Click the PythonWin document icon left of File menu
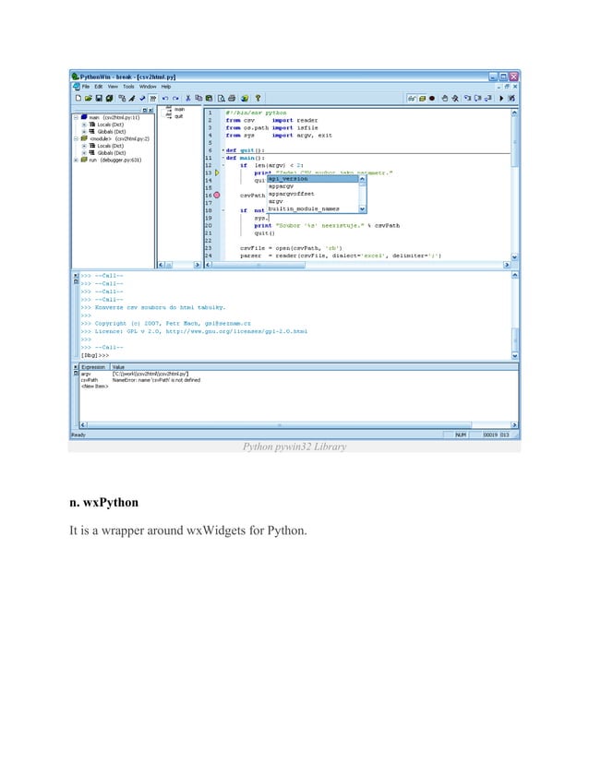Image resolution: width=589 pixels, height=762 pixels. point(77,87)
